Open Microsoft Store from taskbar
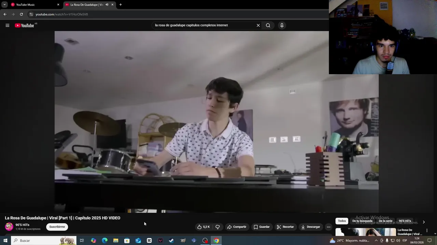The image size is (437, 245). (x=127, y=241)
